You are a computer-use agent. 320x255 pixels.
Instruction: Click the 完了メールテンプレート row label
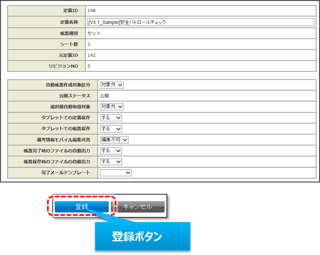click(66, 173)
